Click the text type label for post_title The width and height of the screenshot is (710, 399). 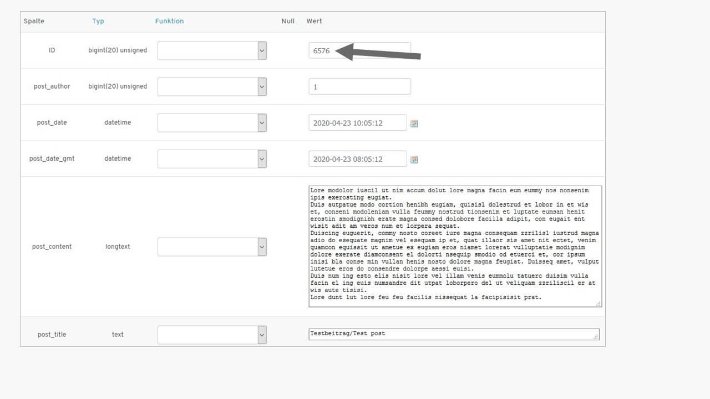click(x=118, y=335)
